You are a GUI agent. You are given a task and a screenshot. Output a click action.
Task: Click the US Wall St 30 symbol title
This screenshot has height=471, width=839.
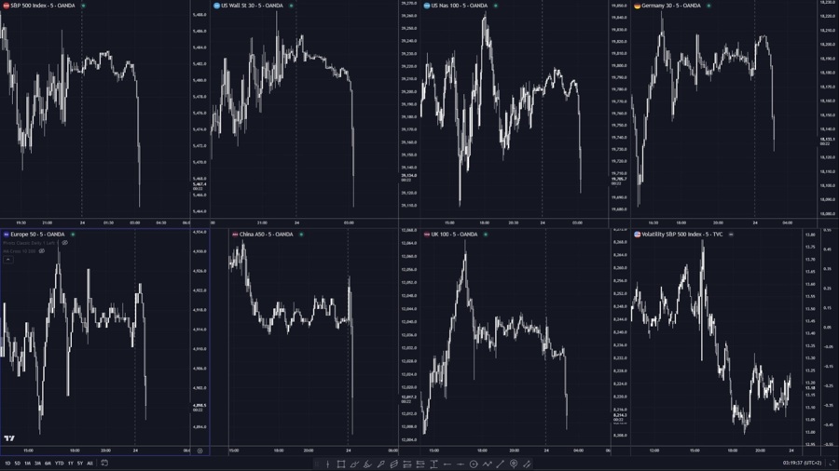point(252,6)
